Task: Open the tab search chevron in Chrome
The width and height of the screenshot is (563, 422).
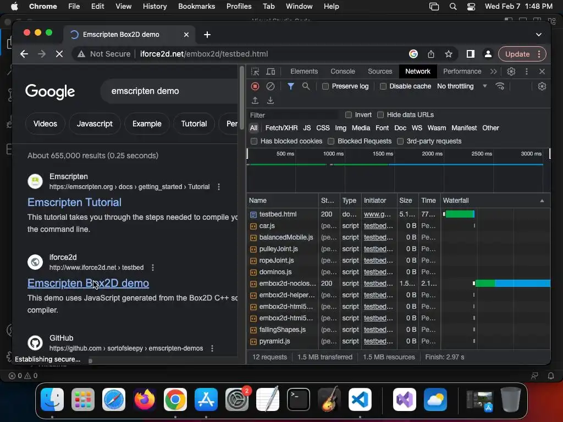Action: click(x=539, y=35)
